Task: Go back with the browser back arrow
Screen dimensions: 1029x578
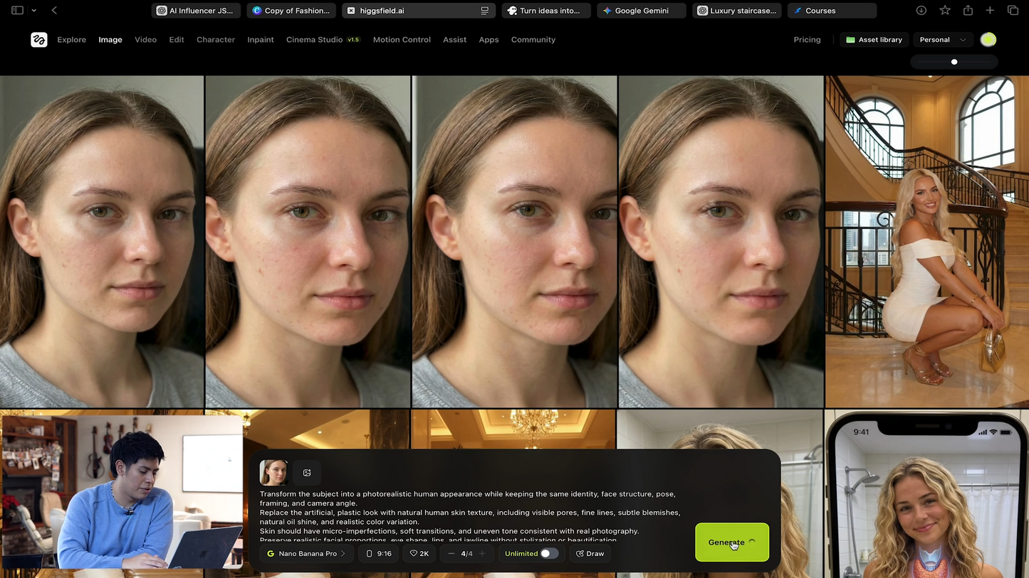Action: [x=55, y=11]
